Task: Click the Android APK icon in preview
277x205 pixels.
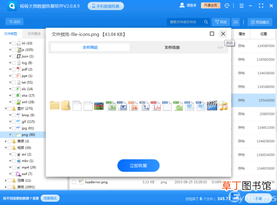Action: 178,106
